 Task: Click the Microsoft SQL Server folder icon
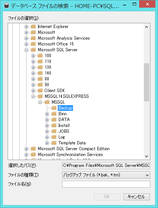(33, 50)
